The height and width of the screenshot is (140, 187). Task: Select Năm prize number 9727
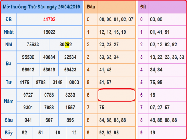click(x=28, y=95)
